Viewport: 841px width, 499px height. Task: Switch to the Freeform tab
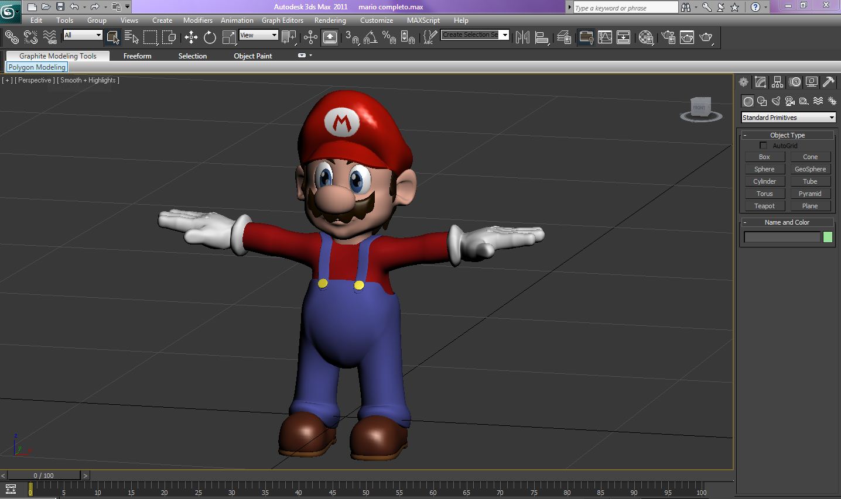point(138,56)
